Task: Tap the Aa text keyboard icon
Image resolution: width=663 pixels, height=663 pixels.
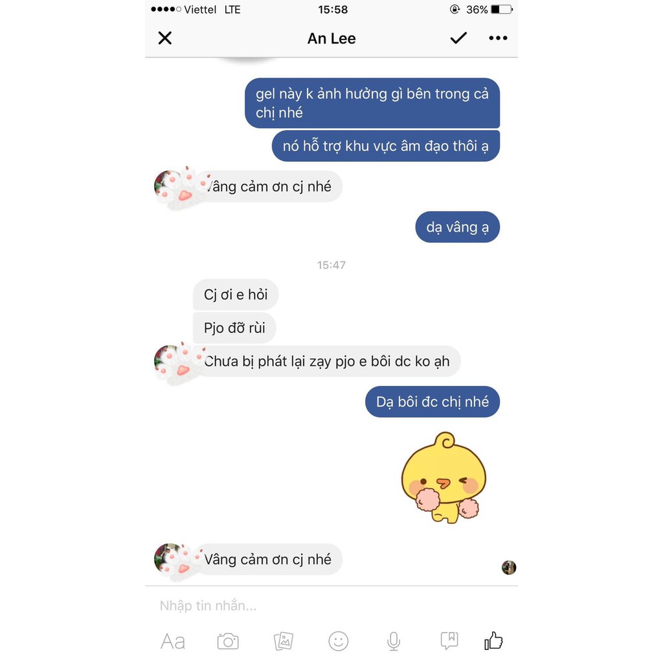Action: [172, 642]
